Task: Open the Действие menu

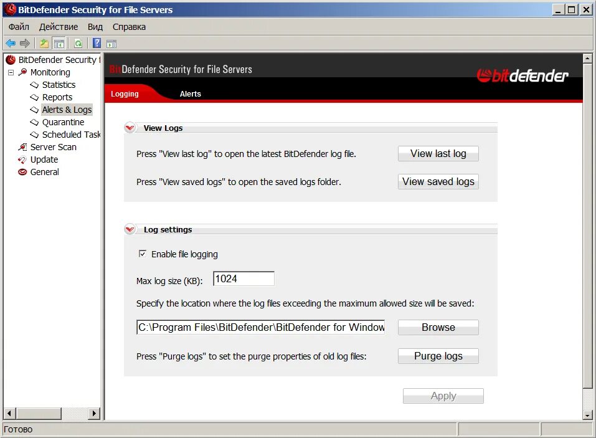Action: coord(59,27)
